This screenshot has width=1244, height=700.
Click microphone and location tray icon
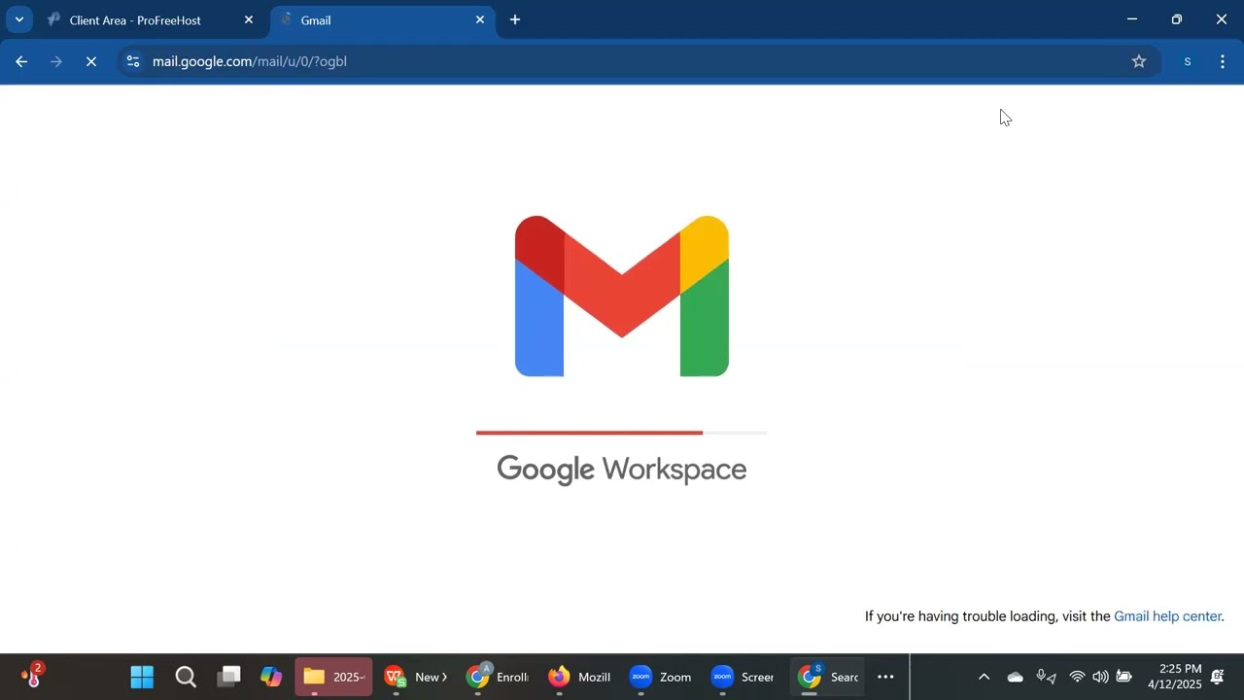(1046, 677)
